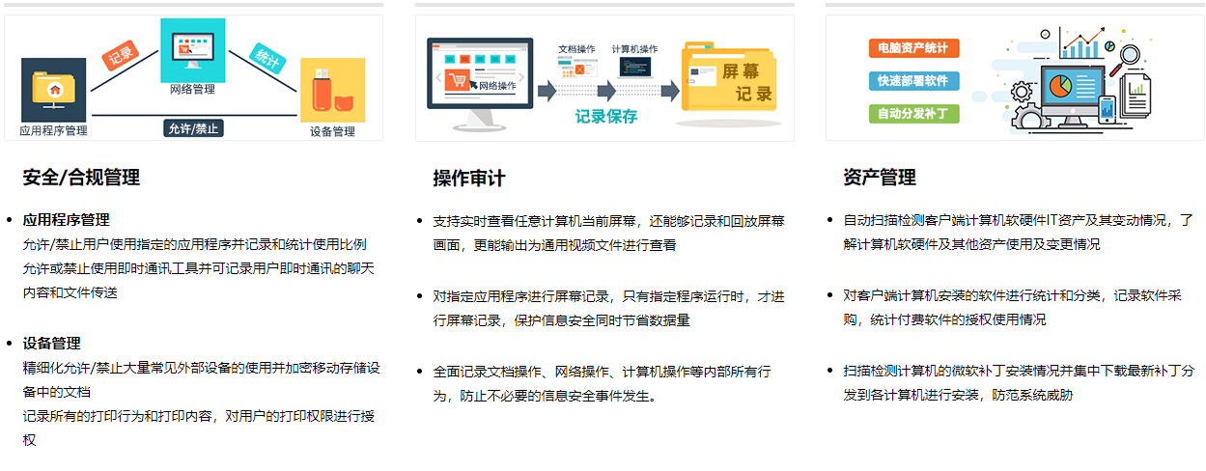1206x471 pixels.
Task: Click the 文档操作 document icon
Action: [x=577, y=67]
